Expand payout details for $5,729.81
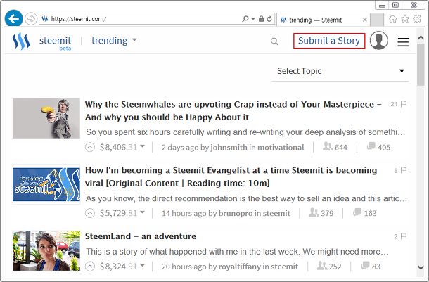429x282 pixels. 142,213
